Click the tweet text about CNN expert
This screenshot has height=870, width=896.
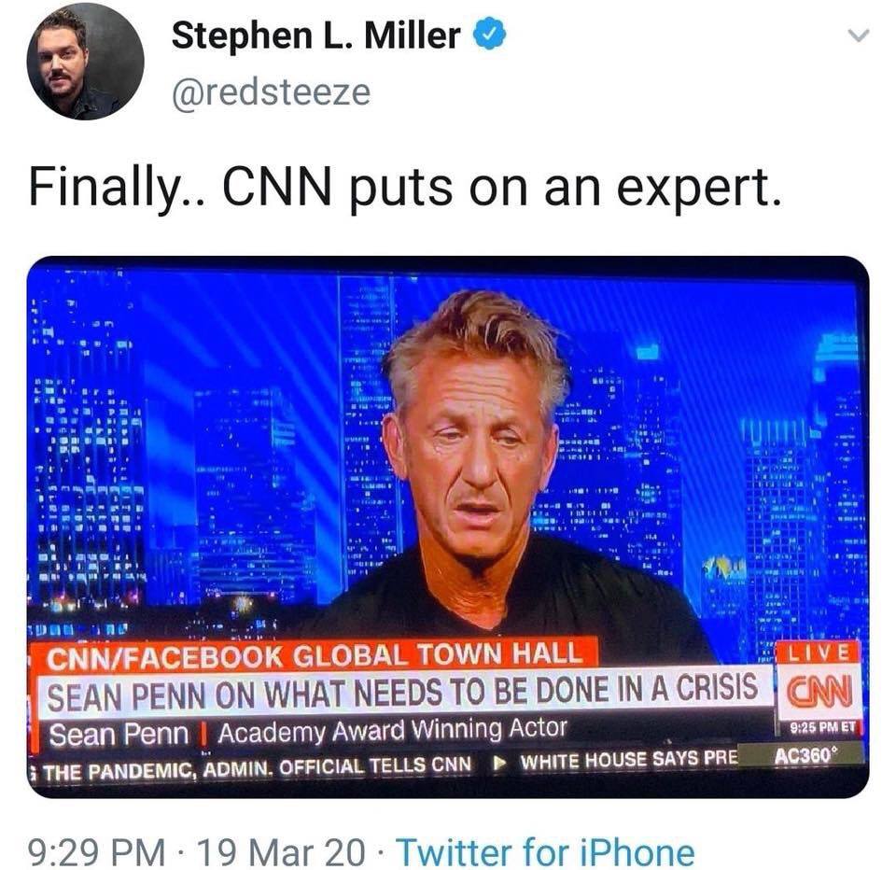coord(404,188)
